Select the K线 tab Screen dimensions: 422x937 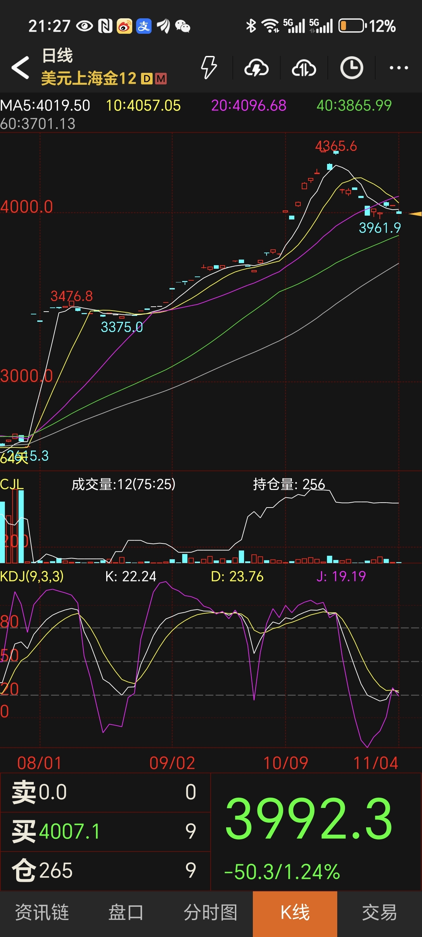pos(295,913)
